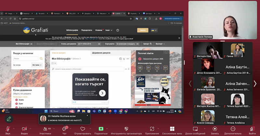
Task: Open Word from the Windows taskbar
Action: 104,111
